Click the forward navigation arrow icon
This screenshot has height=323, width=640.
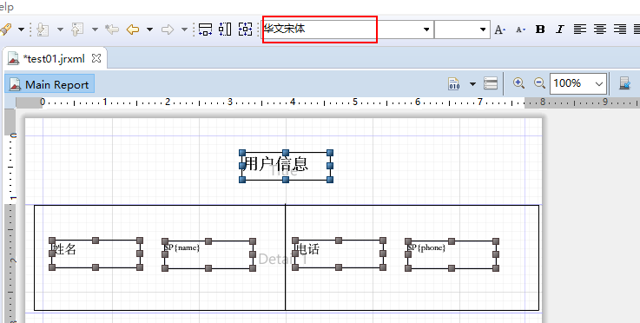coord(168,30)
